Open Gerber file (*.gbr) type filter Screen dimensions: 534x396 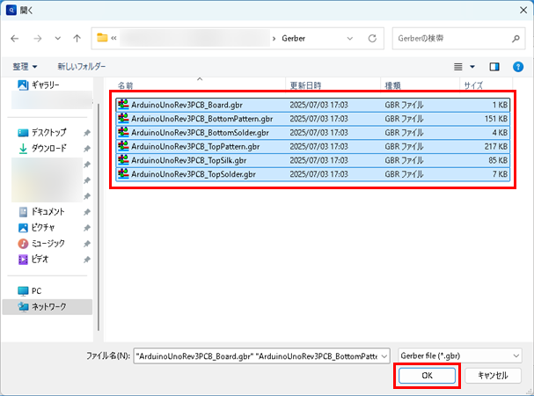coord(460,356)
